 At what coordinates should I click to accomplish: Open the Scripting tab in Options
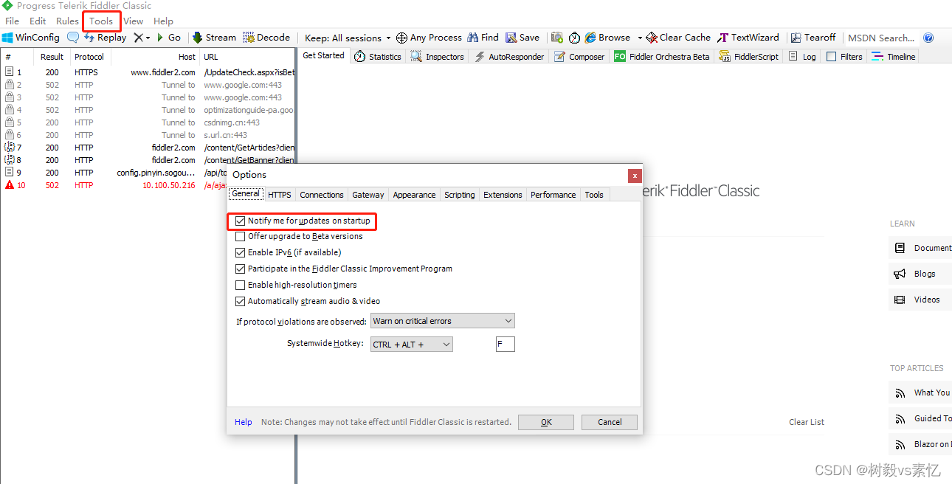460,195
